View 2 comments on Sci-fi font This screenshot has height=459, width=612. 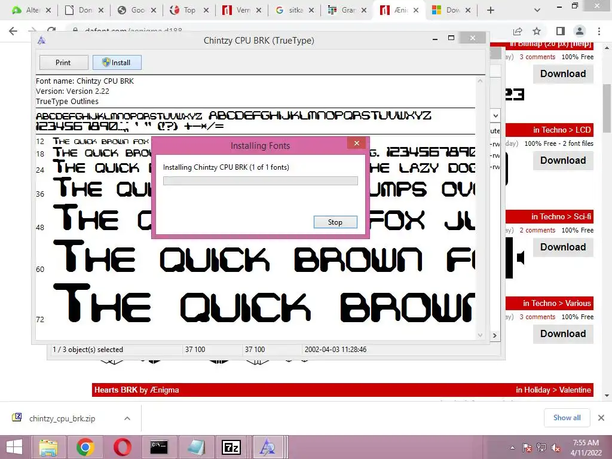[x=537, y=230]
